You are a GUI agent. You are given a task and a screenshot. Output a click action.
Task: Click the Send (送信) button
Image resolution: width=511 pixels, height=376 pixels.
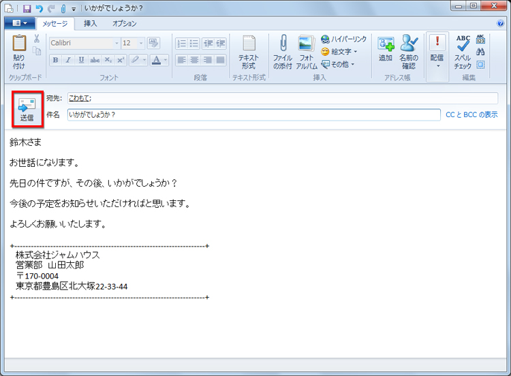click(x=27, y=109)
